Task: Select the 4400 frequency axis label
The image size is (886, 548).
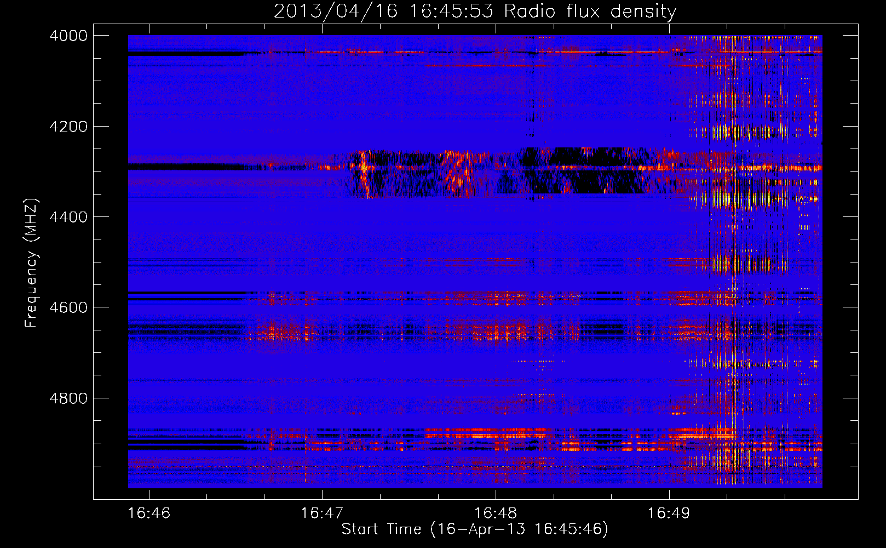Action: pyautogui.click(x=68, y=217)
